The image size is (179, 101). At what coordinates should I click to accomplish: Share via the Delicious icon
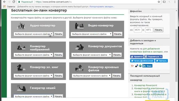pos(137,66)
